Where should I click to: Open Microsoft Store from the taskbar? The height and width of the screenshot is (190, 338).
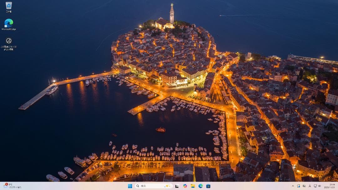pyautogui.click(x=208, y=186)
